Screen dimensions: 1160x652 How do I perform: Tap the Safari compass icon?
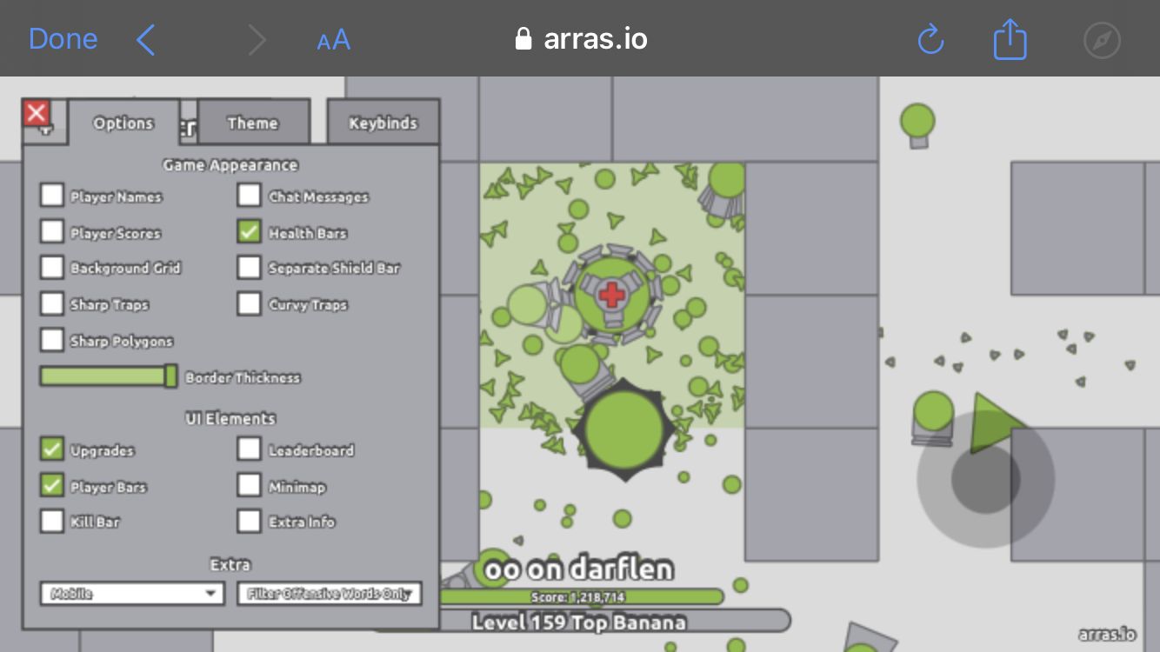[x=1103, y=40]
